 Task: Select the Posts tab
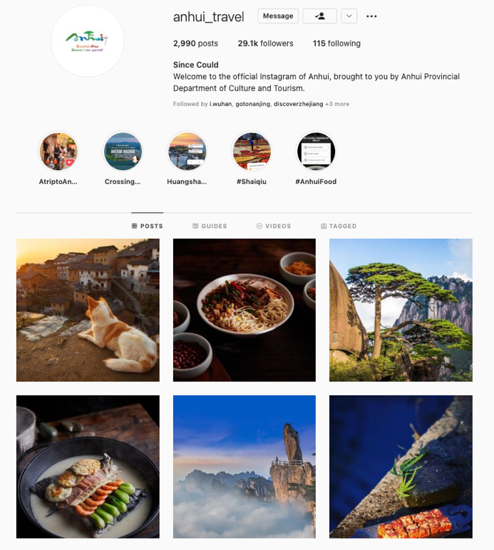(148, 226)
